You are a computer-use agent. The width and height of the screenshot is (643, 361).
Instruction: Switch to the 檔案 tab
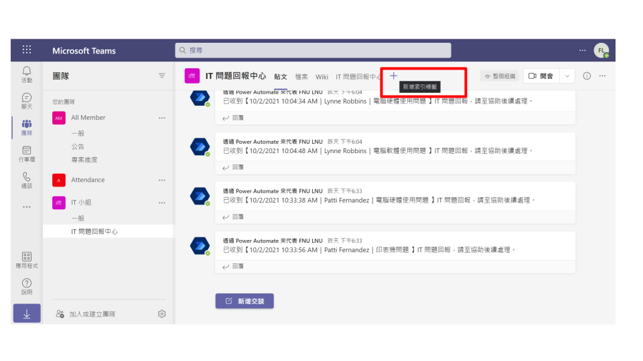click(x=301, y=76)
